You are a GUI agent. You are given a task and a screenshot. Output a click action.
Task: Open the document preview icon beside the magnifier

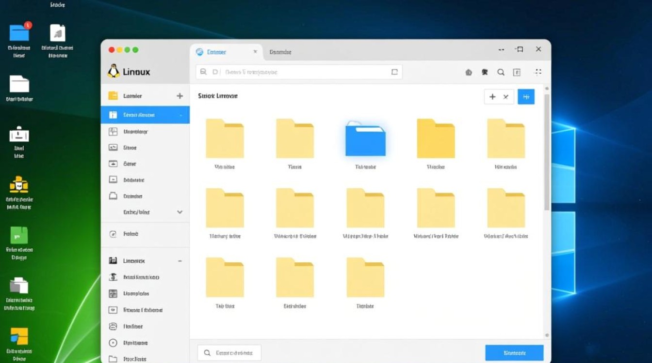[517, 72]
